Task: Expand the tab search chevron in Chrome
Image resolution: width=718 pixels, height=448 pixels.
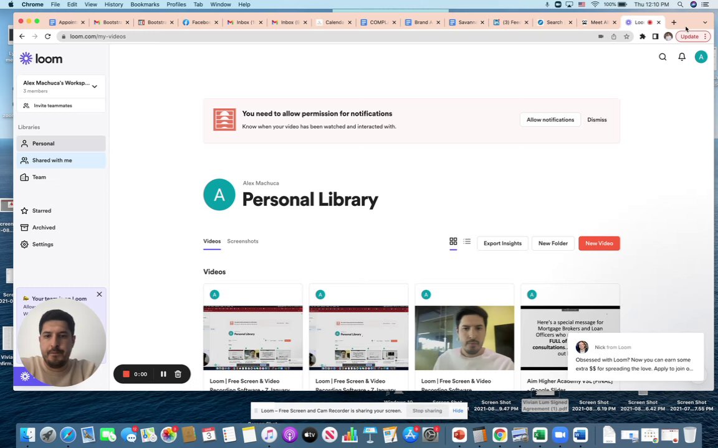Action: 705,22
